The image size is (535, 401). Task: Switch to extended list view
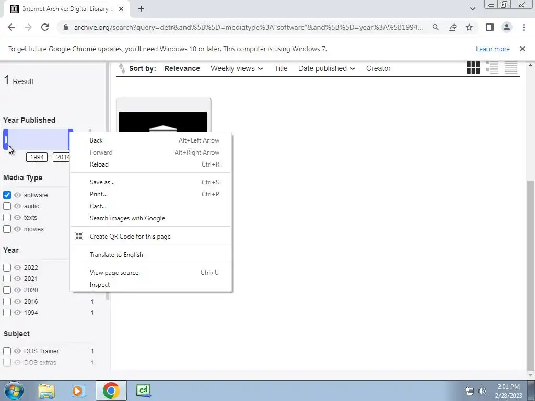tap(492, 67)
